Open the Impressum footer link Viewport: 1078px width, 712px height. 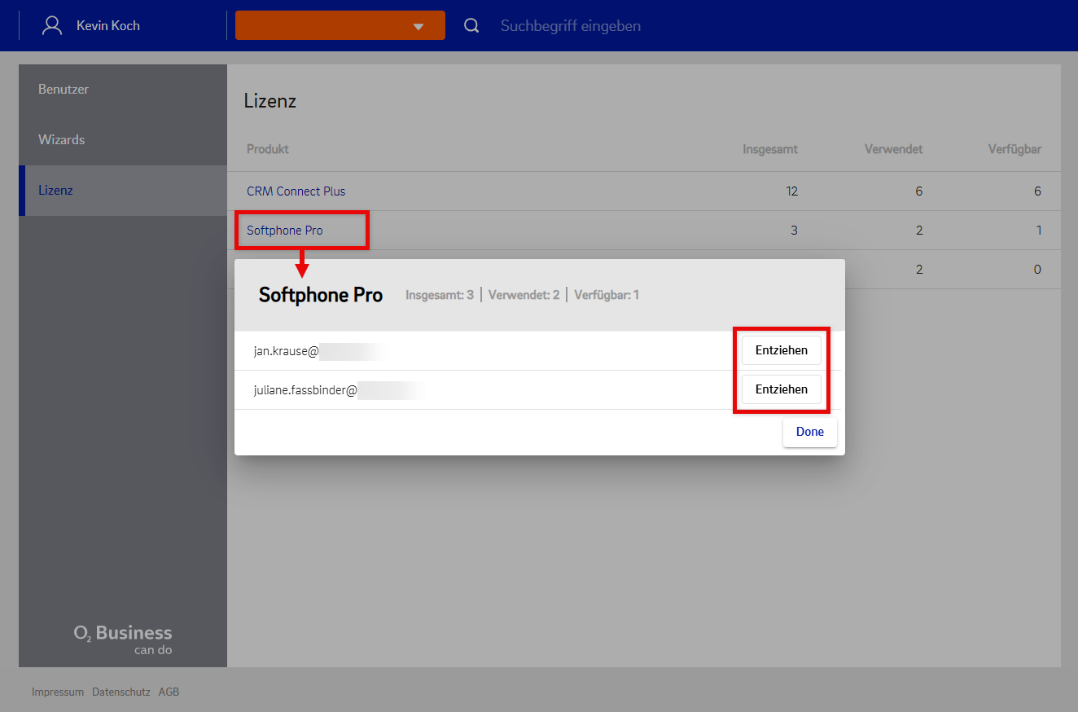pos(58,692)
